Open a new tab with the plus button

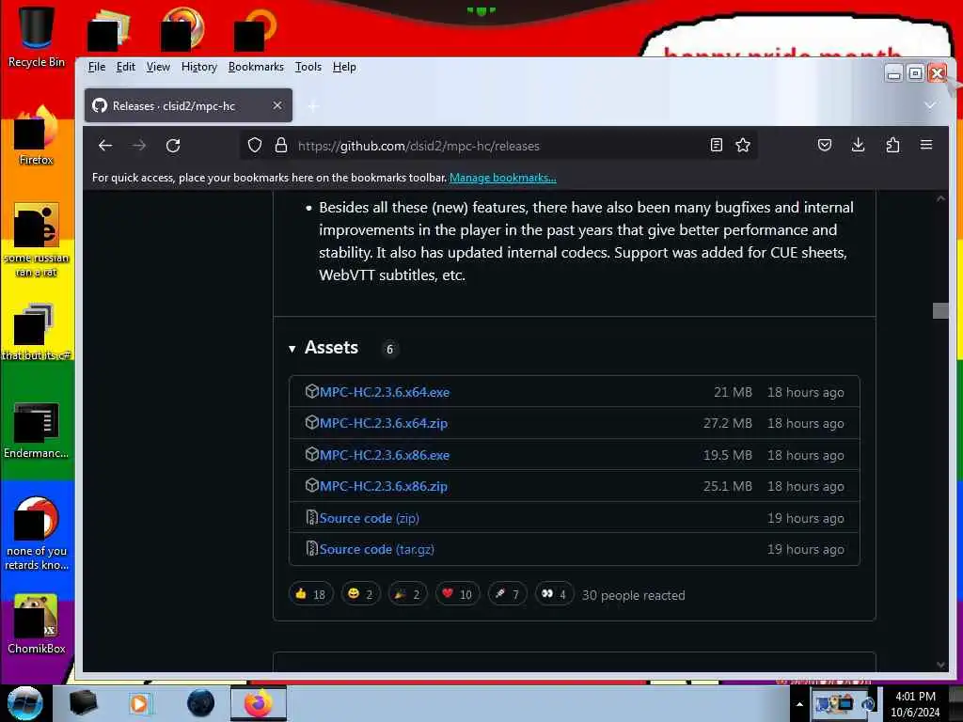click(313, 106)
